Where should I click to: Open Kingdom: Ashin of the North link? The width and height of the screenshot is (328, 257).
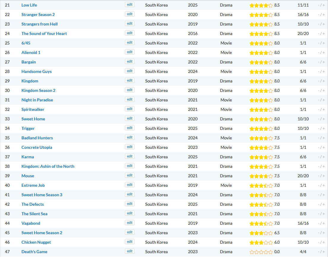tap(48, 166)
